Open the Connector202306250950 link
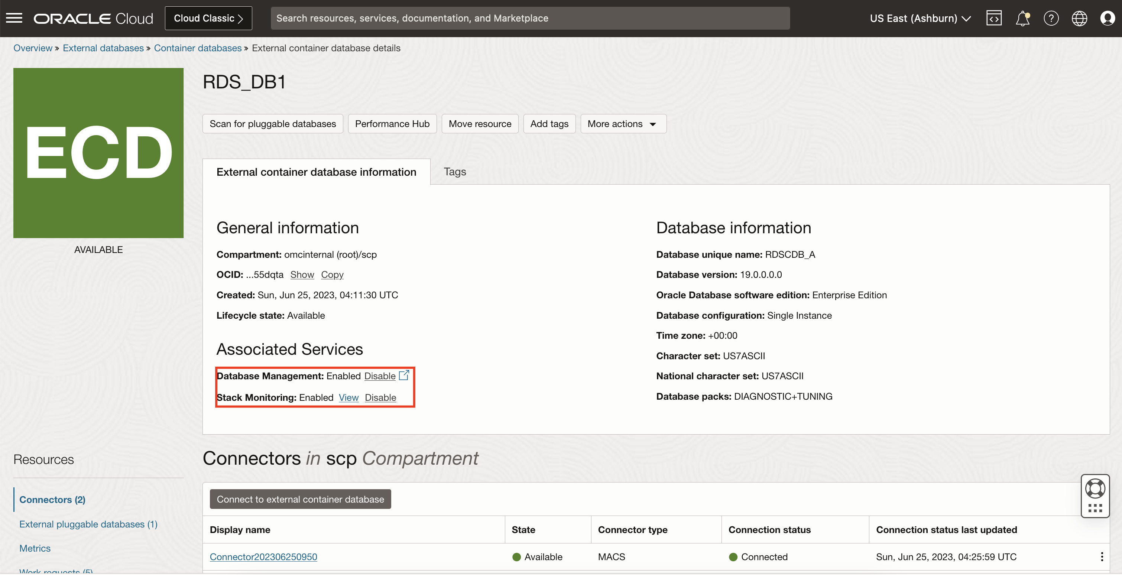 (x=263, y=557)
